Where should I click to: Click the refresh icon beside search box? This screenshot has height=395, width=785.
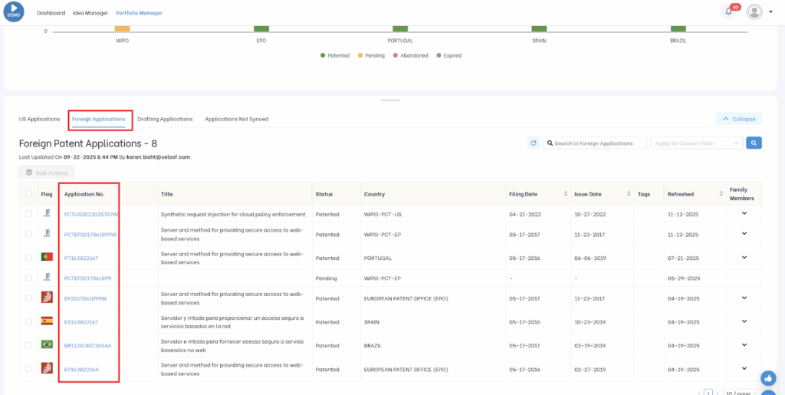(534, 143)
